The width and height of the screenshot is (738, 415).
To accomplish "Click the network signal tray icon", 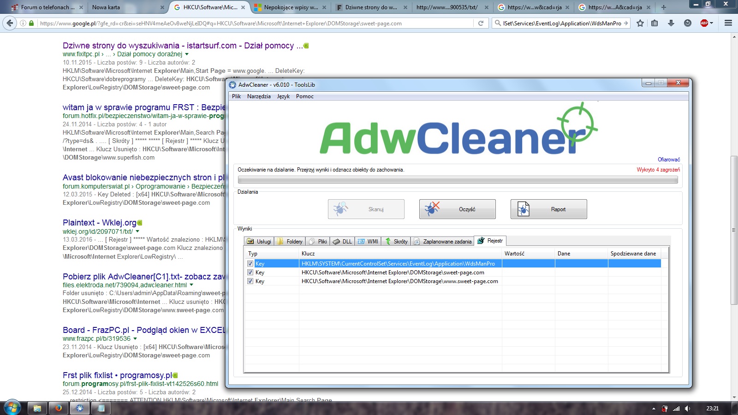I will click(676, 409).
